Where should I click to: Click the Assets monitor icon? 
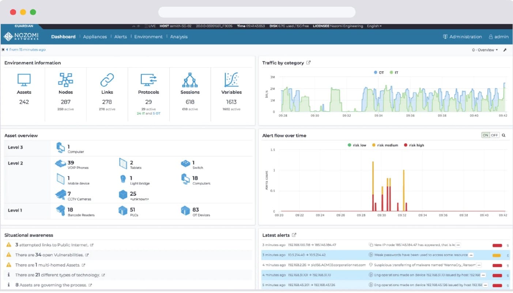coord(24,80)
